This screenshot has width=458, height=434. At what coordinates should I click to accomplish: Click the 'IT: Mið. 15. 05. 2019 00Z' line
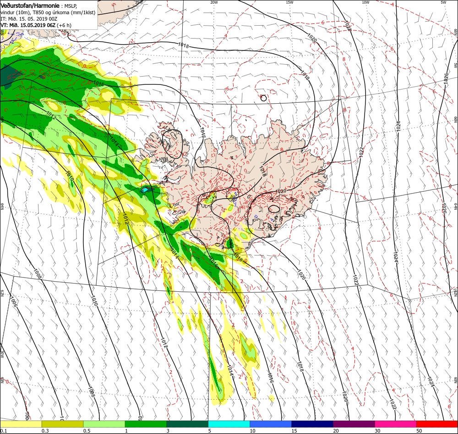[x=29, y=19]
